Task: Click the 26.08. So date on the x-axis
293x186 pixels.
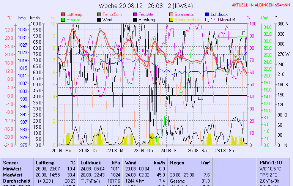Action: point(225,151)
